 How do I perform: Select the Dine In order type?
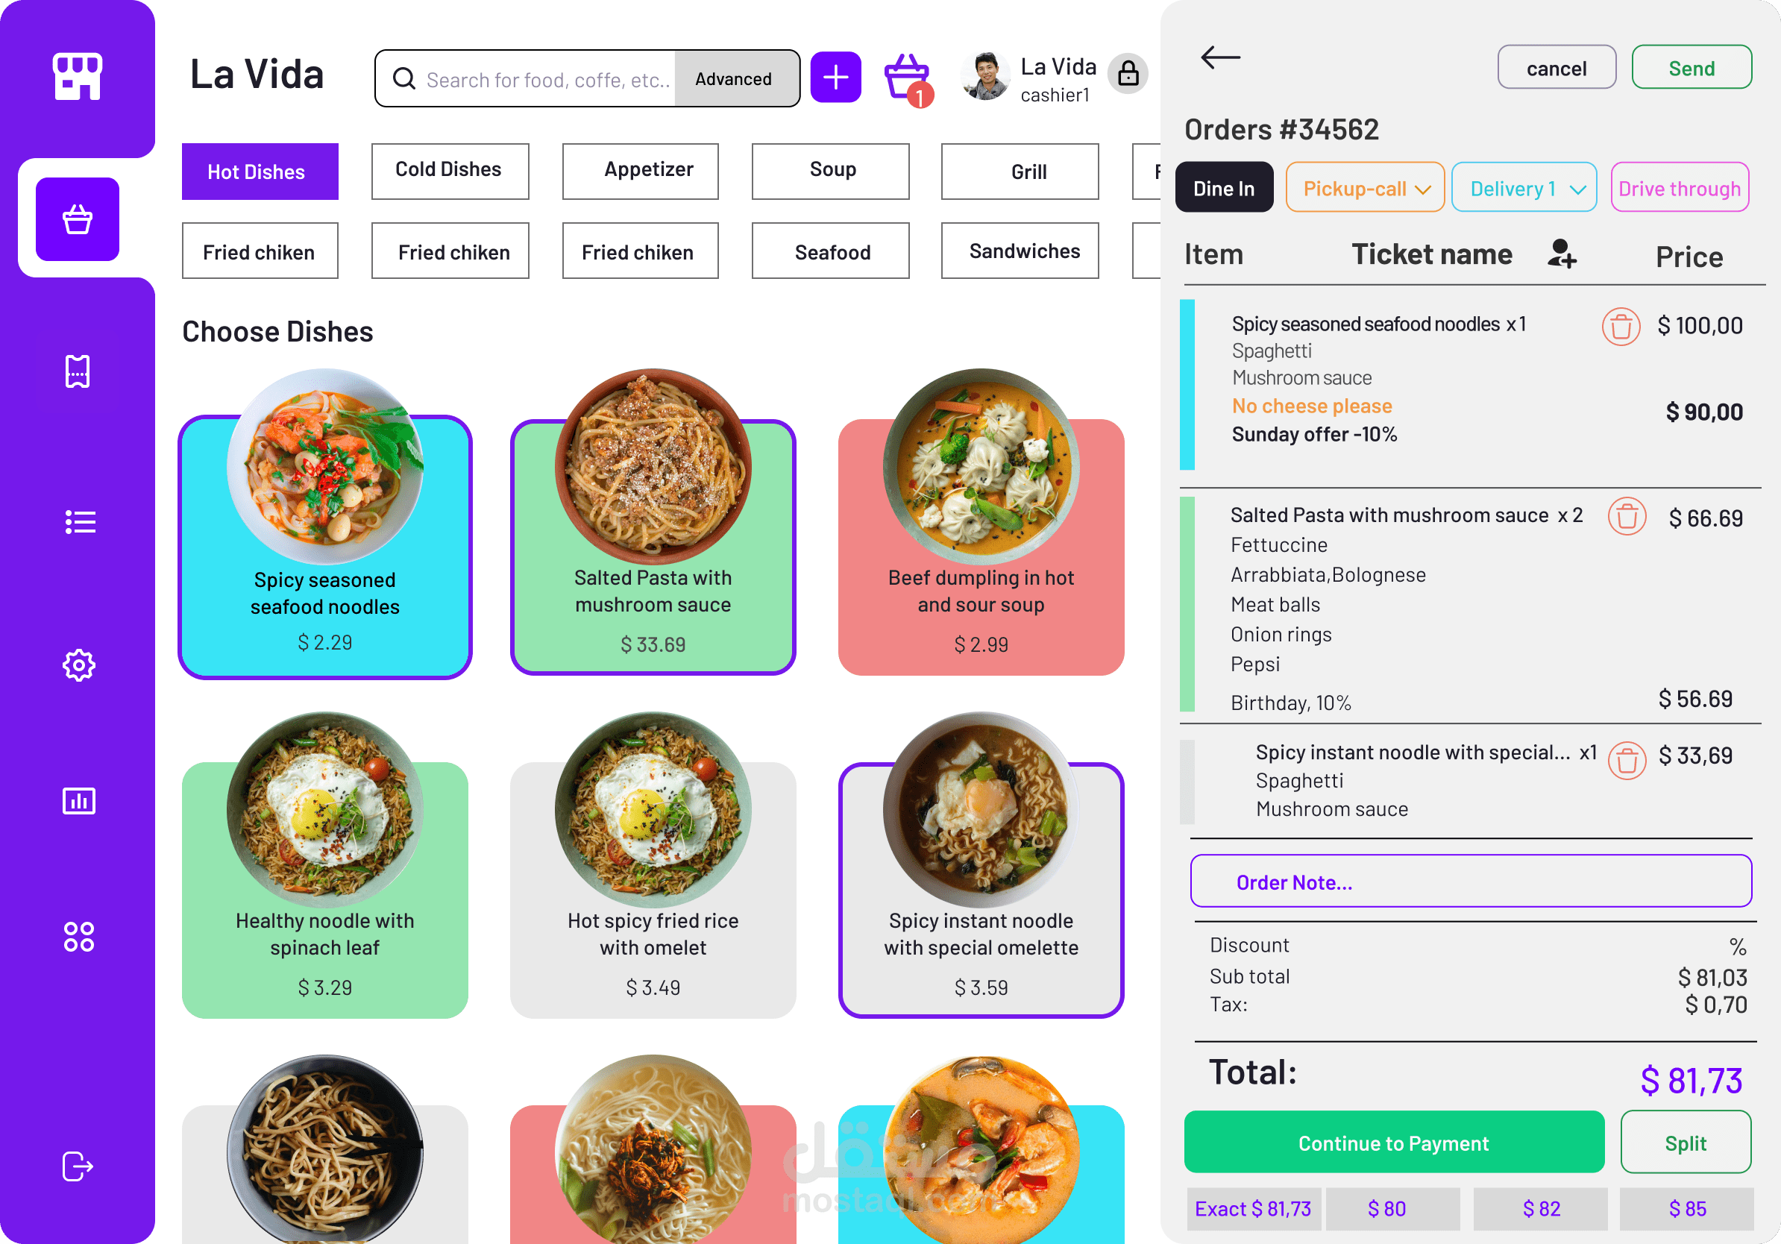(1224, 187)
